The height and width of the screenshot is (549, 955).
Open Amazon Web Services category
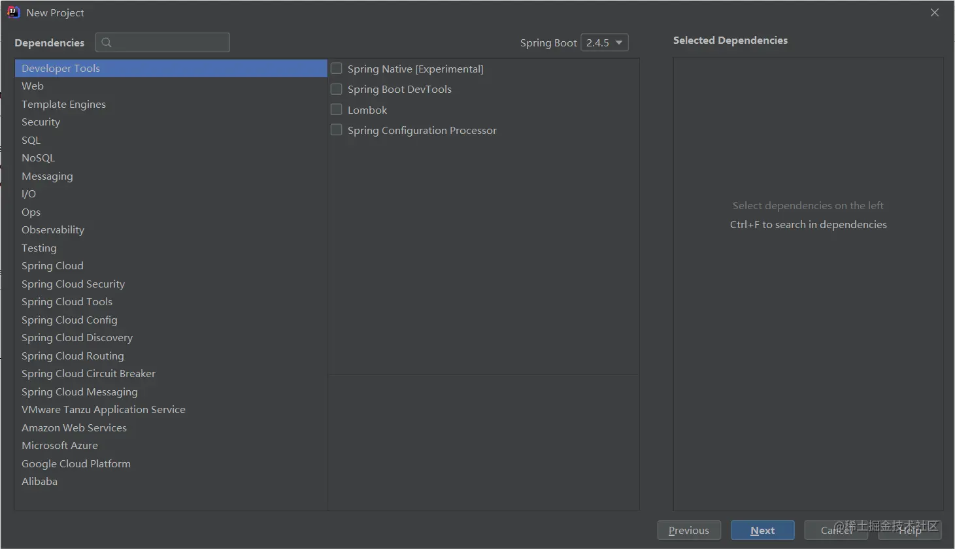171,427
